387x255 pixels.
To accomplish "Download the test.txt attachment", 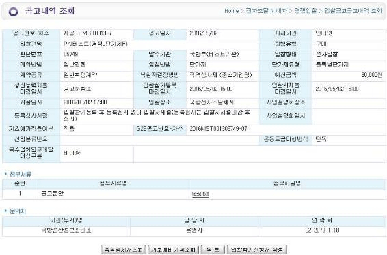I will 200,194.
